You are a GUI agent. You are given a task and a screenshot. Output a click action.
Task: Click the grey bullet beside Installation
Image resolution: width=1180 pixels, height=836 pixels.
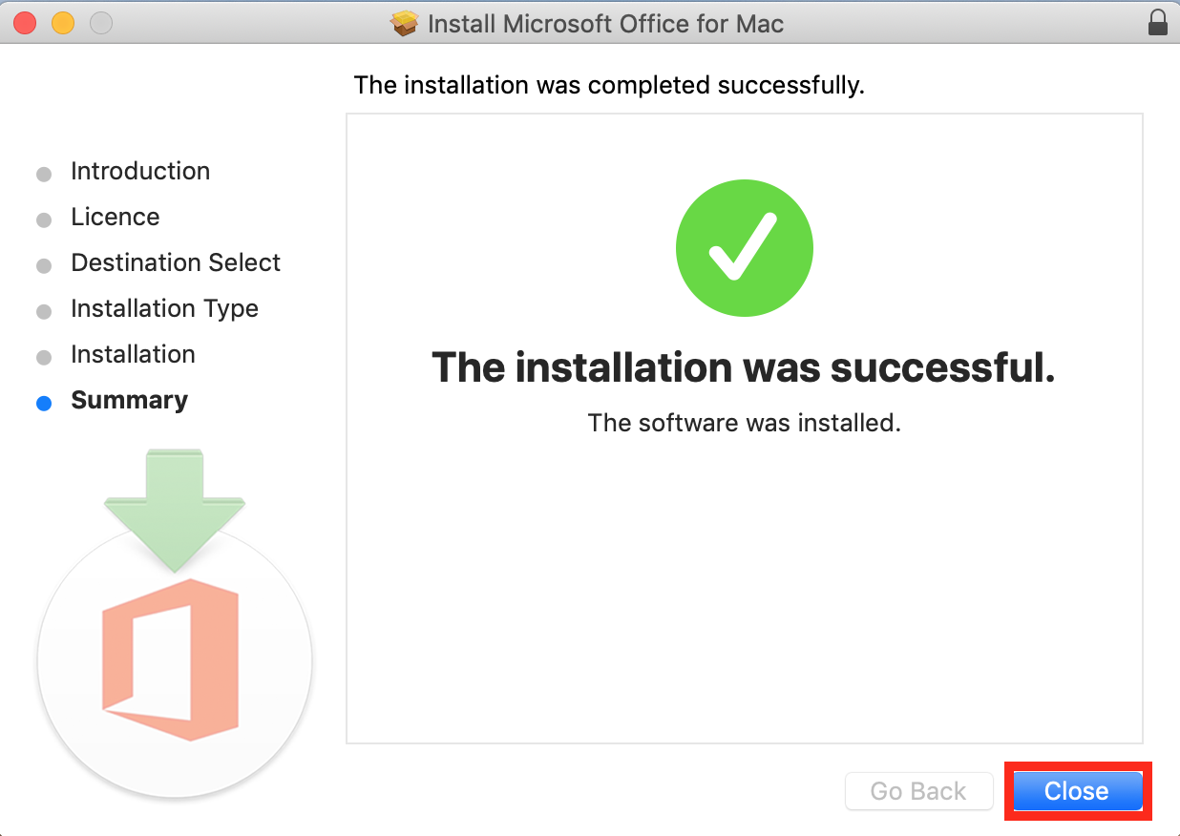[x=44, y=357]
